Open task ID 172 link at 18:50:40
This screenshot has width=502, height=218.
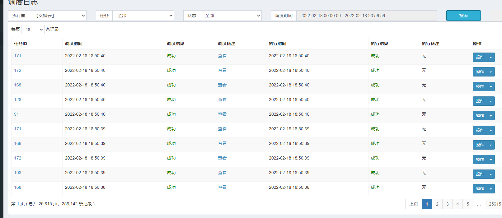[x=18, y=70]
